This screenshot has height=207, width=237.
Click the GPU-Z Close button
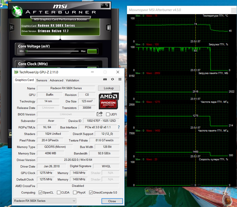click(x=112, y=201)
